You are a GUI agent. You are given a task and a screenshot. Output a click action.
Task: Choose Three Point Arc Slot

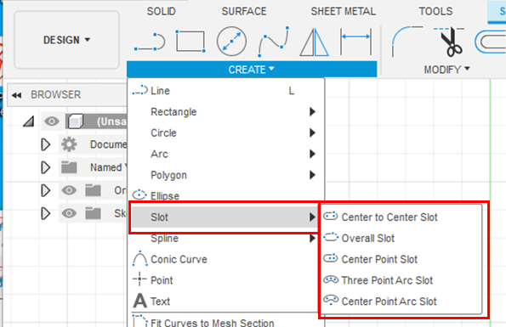(401, 280)
